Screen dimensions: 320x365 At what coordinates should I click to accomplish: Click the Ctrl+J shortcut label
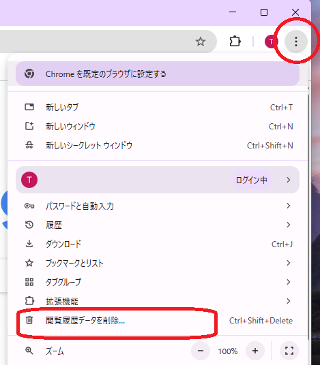click(282, 244)
